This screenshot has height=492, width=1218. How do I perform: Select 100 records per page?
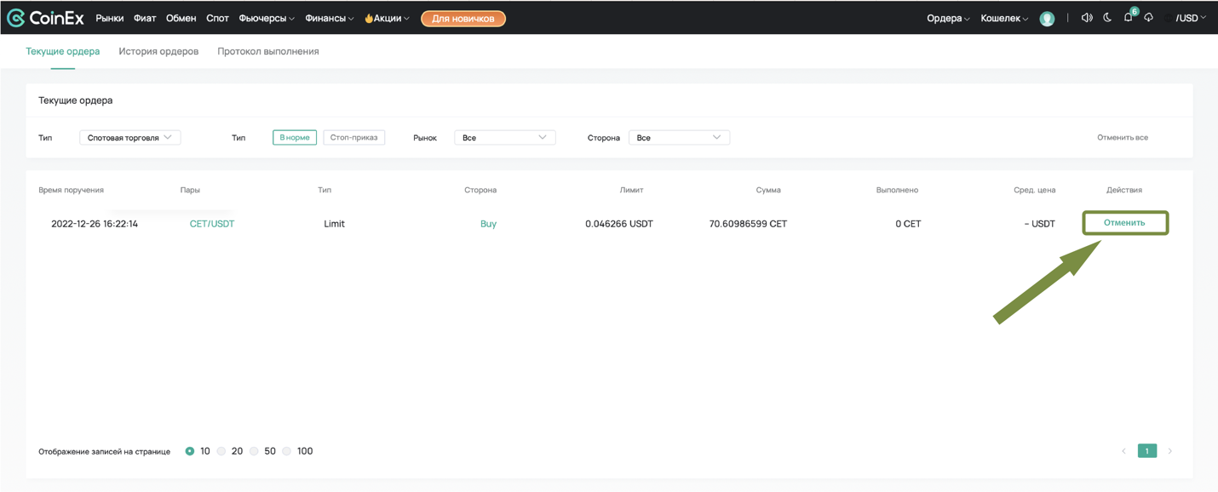tap(288, 451)
